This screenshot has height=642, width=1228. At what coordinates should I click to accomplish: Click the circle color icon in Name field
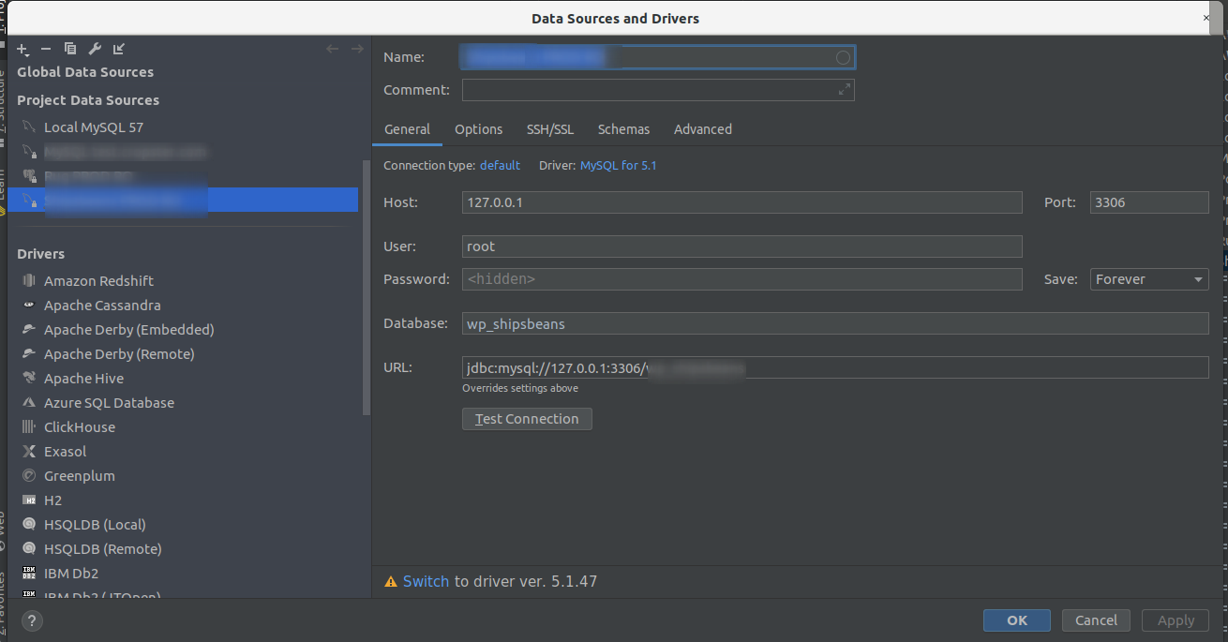point(843,58)
